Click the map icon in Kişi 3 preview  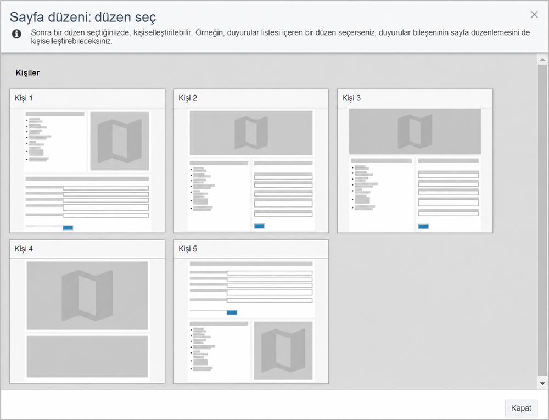click(415, 131)
